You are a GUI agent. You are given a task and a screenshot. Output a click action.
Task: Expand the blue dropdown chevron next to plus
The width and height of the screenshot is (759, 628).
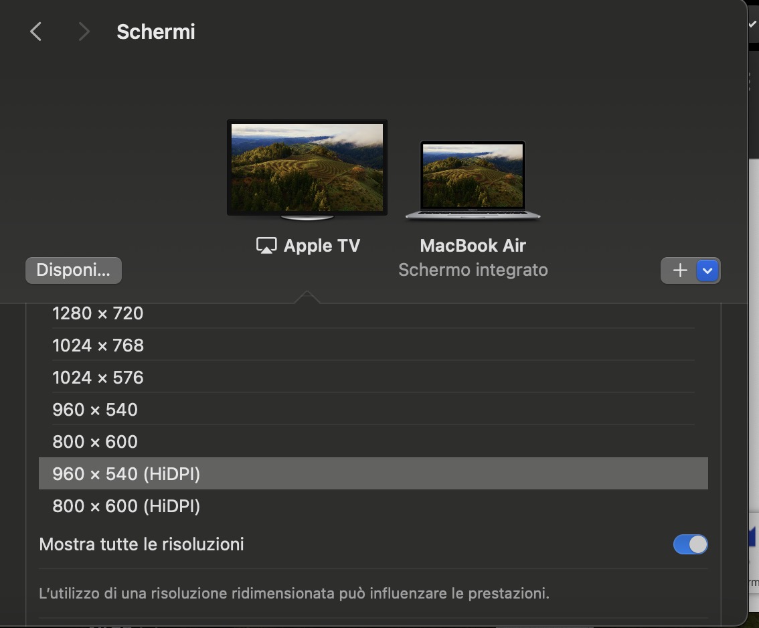pos(707,270)
